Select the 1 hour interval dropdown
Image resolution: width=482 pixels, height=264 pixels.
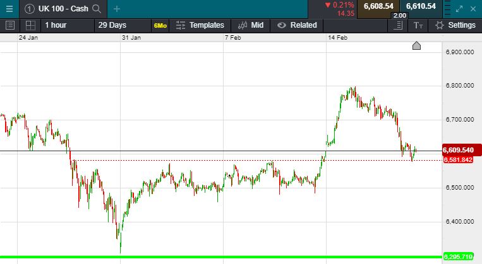coord(56,25)
